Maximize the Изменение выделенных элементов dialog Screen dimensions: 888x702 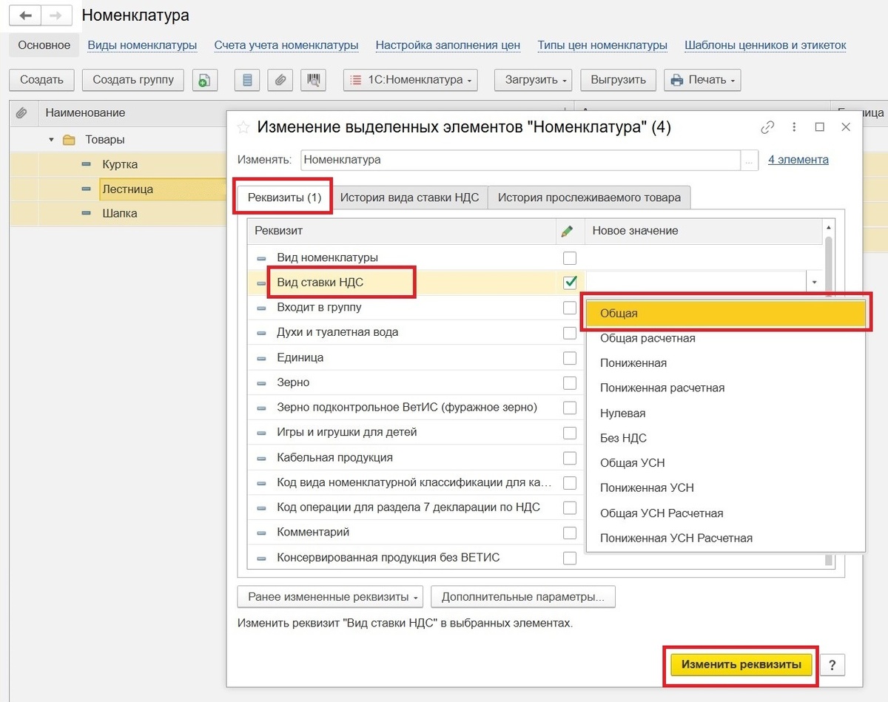coord(819,127)
